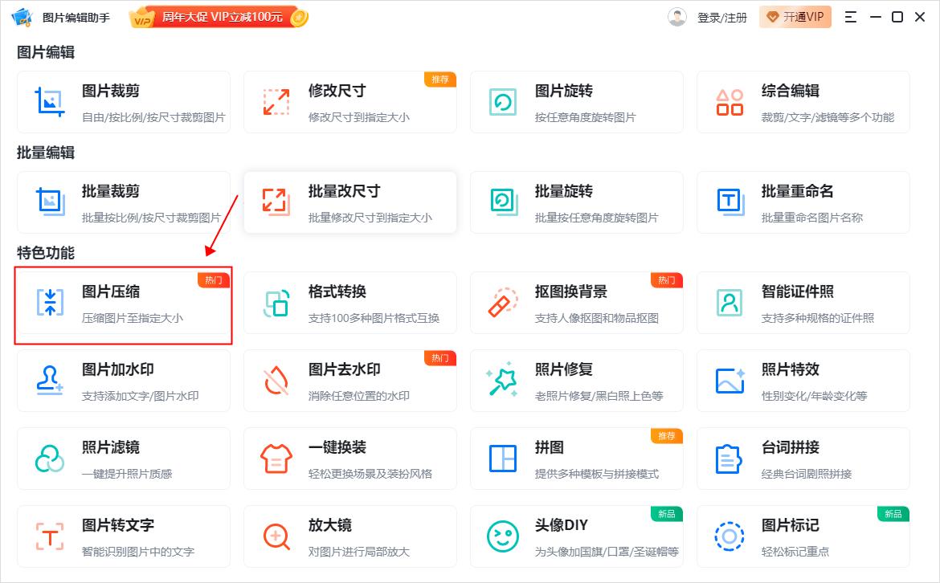Screen dimensions: 940x583
Task: Launch the 图片转文字 text recognition tool
Action: (x=124, y=536)
